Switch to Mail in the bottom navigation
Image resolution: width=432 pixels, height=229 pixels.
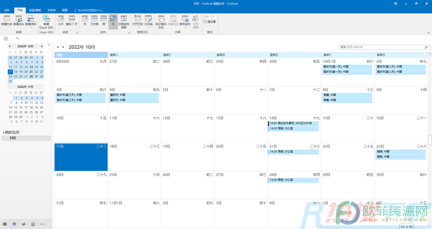(x=5, y=224)
